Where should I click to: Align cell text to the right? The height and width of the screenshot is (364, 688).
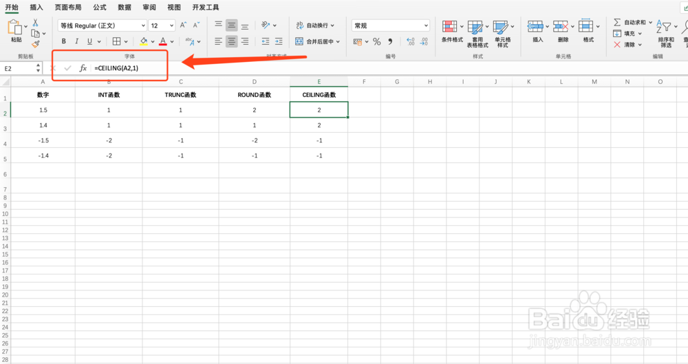click(245, 41)
